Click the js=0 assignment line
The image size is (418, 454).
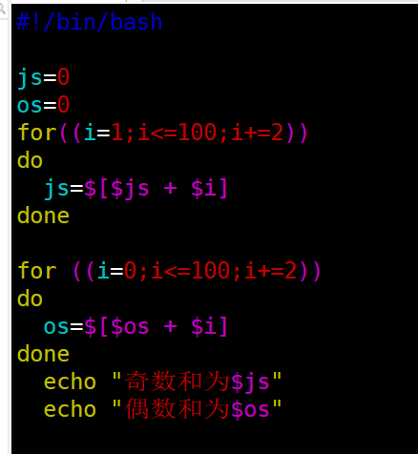tap(43, 78)
